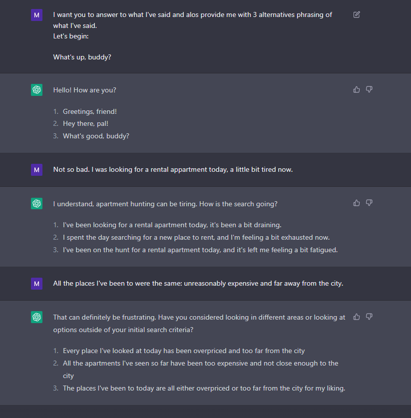Click the ChatGPT logo beside first reply
This screenshot has width=411, height=418.
pos(37,90)
